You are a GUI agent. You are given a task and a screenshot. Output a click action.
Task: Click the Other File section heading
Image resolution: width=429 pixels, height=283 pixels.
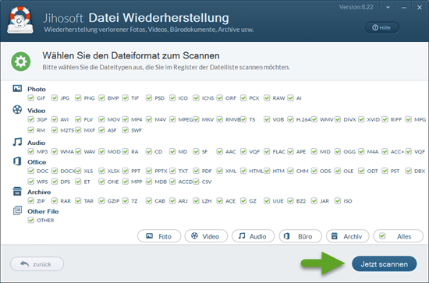pyautogui.click(x=43, y=211)
